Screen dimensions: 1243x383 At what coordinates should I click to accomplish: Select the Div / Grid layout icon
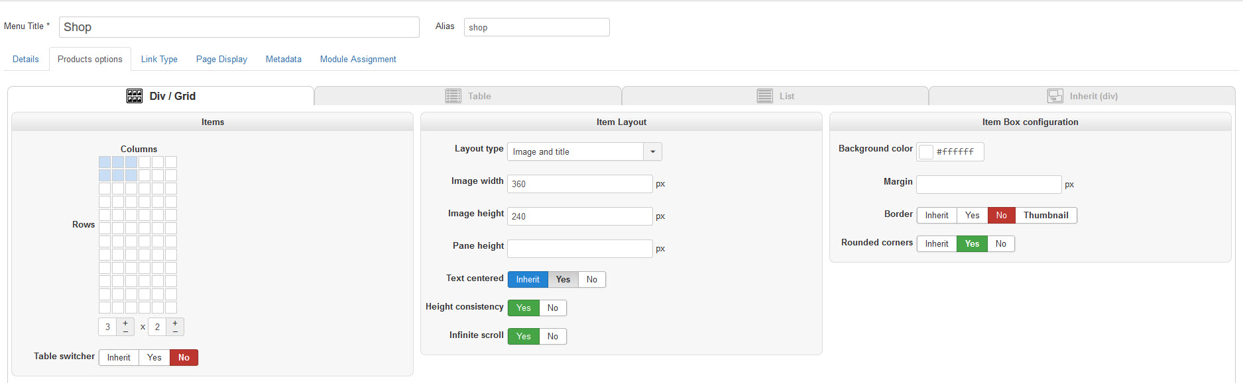(x=135, y=96)
